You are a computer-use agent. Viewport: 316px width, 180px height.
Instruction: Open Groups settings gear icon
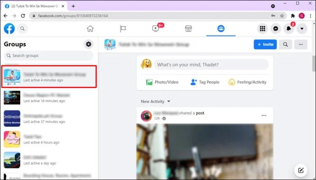[88, 44]
